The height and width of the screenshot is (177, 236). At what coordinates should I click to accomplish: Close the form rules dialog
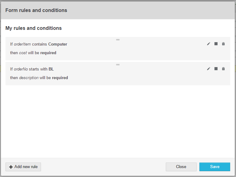pyautogui.click(x=181, y=167)
